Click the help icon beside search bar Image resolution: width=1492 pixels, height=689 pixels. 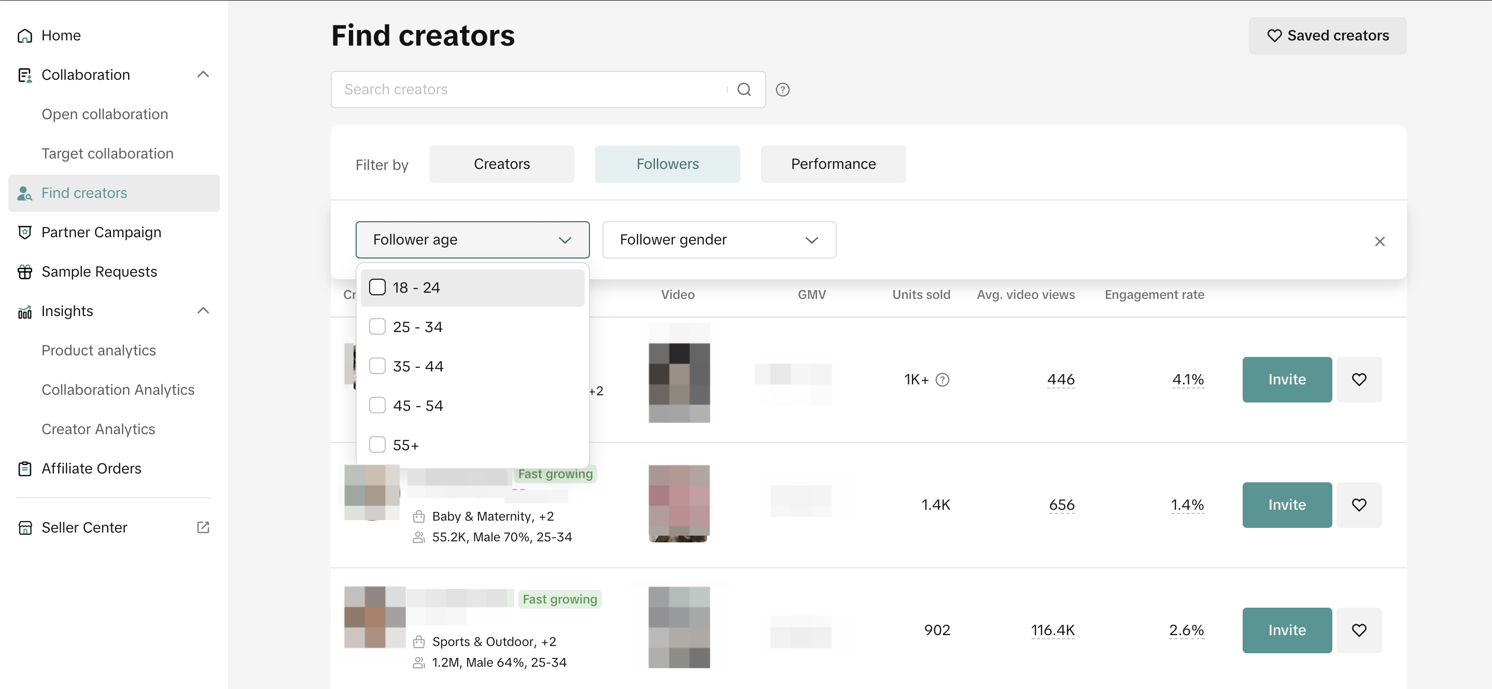pyautogui.click(x=782, y=90)
